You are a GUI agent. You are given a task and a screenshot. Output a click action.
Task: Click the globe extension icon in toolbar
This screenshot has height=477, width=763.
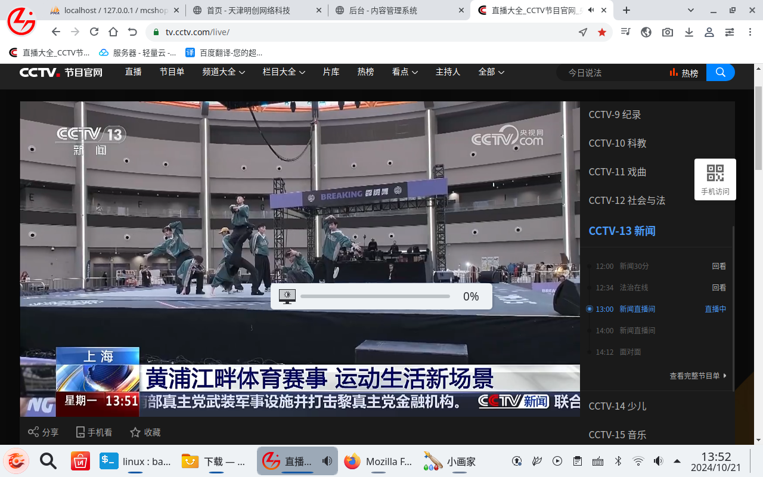tap(646, 32)
